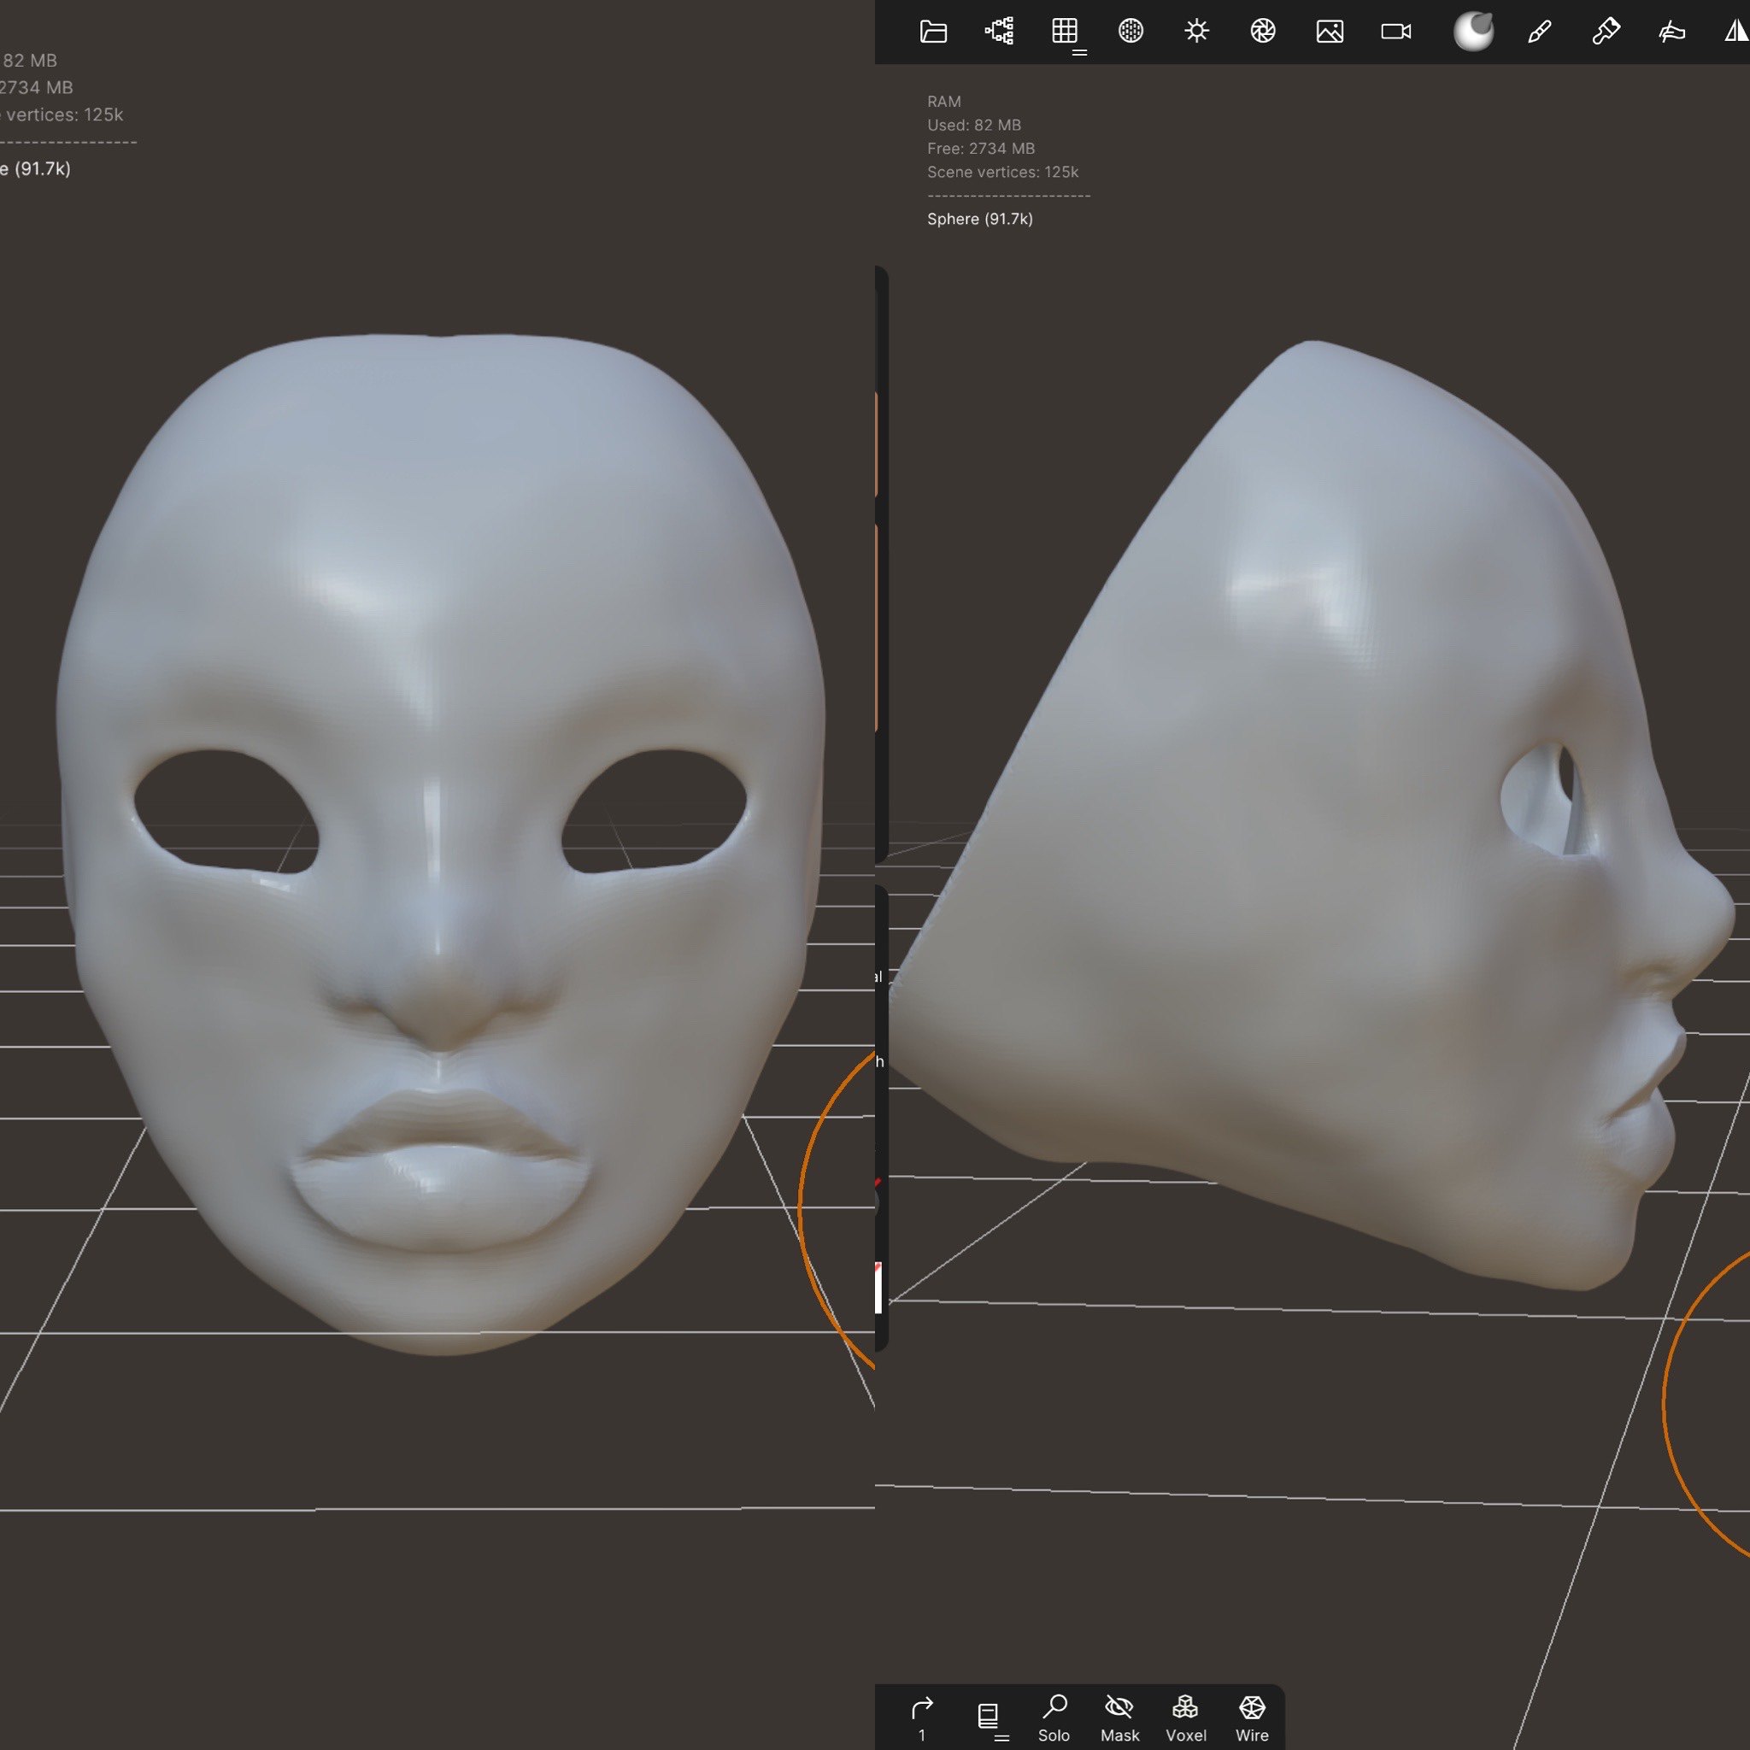Image resolution: width=1750 pixels, height=1750 pixels.
Task: Open the History book menu
Action: tap(989, 1717)
